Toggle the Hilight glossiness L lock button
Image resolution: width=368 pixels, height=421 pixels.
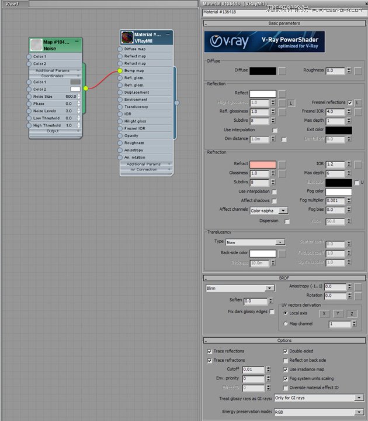point(291,103)
